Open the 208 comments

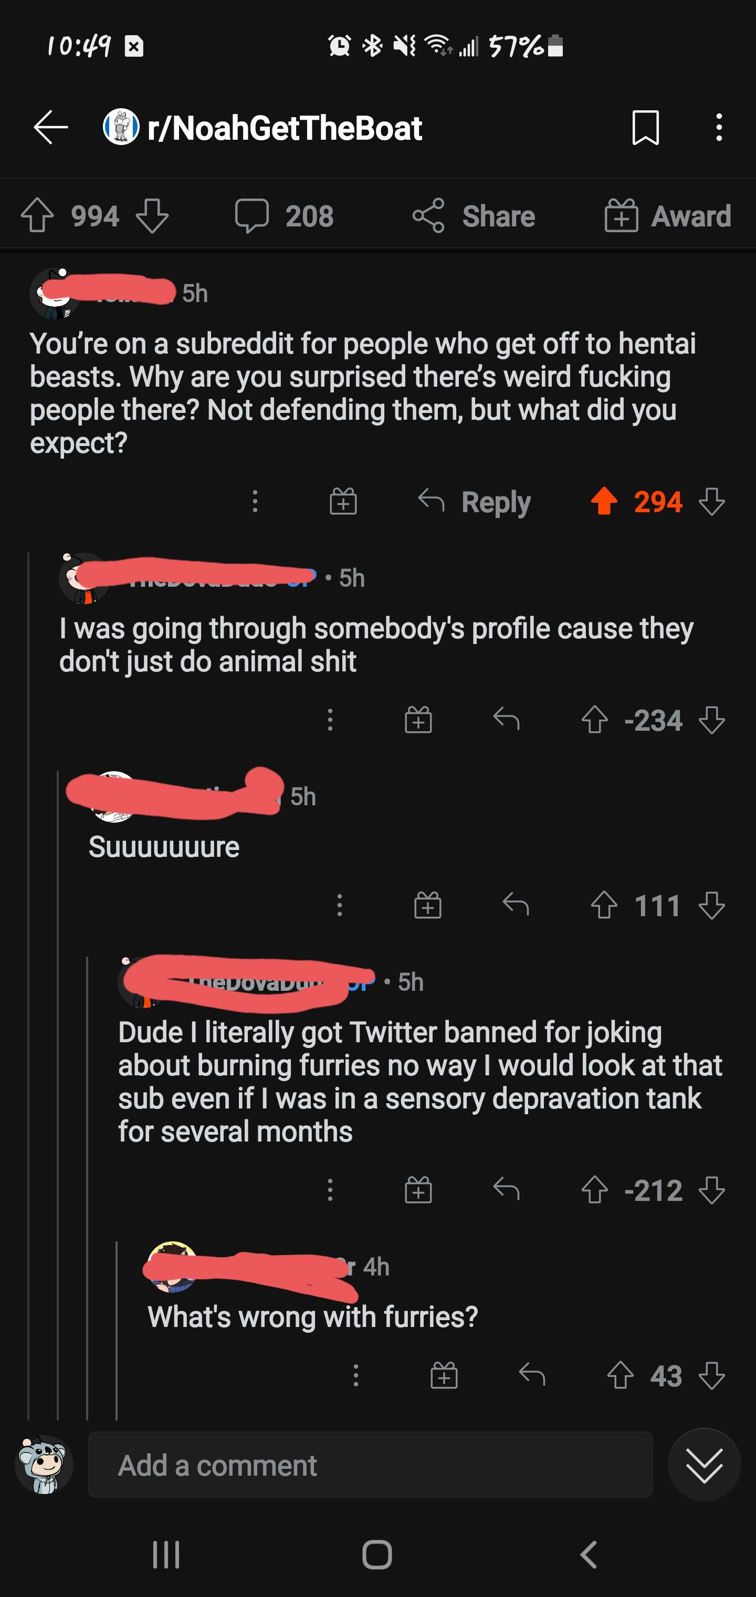pyautogui.click(x=285, y=216)
